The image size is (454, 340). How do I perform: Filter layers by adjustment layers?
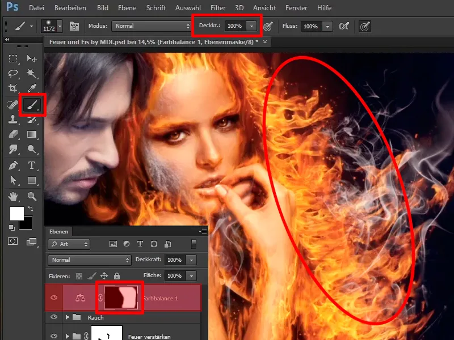127,244
